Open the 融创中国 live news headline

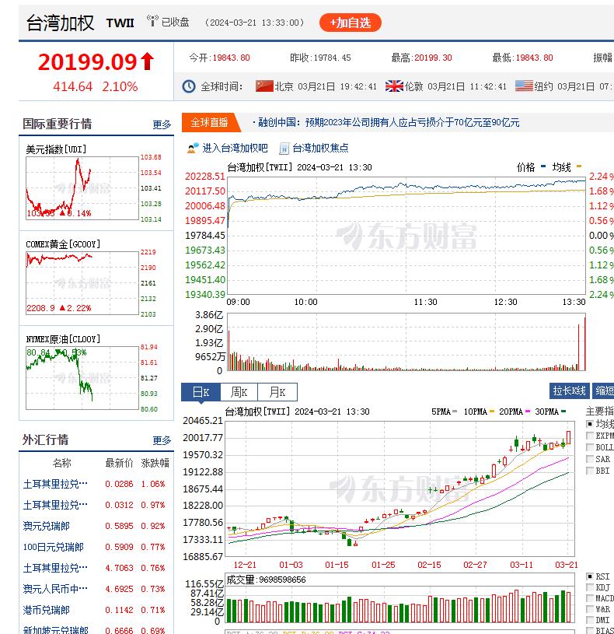point(389,122)
